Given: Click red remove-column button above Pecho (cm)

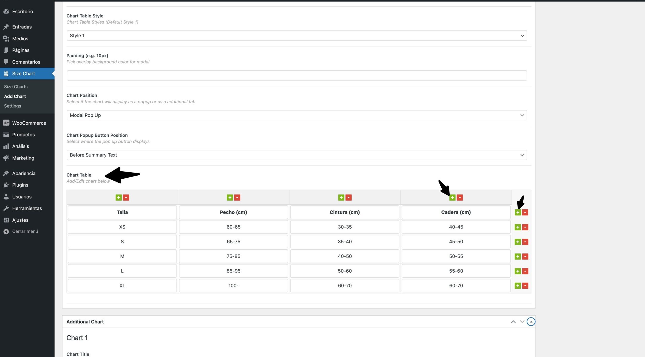Looking at the screenshot, I should click(x=237, y=198).
